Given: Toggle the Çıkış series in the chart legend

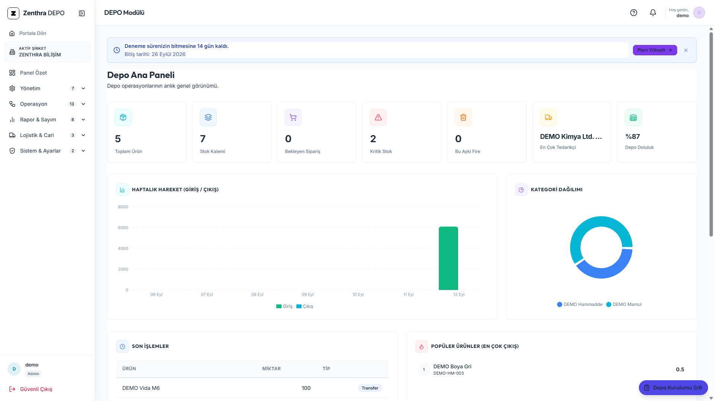Looking at the screenshot, I should coord(305,306).
